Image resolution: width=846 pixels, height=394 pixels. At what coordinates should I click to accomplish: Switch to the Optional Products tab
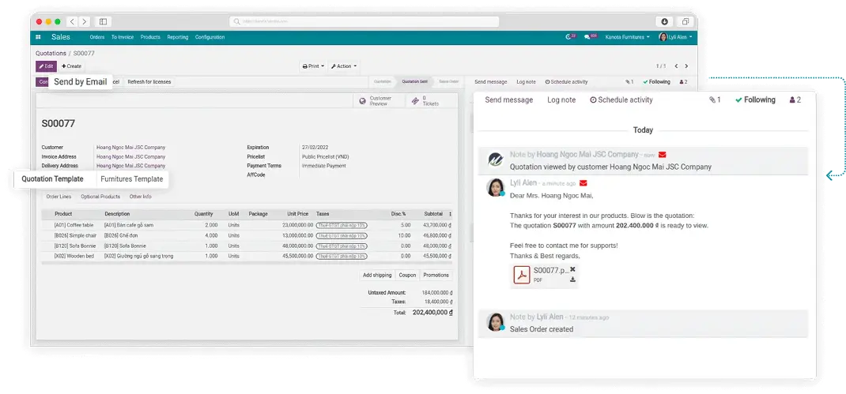[x=100, y=197]
